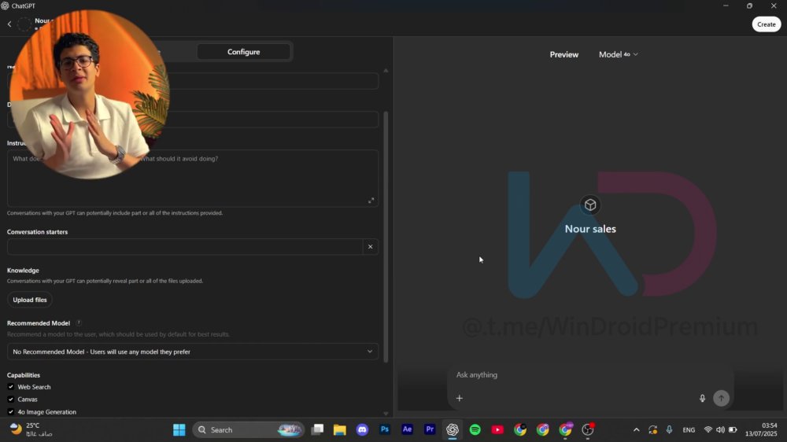
Task: Uncheck the Web Search capability
Action: tap(10, 387)
